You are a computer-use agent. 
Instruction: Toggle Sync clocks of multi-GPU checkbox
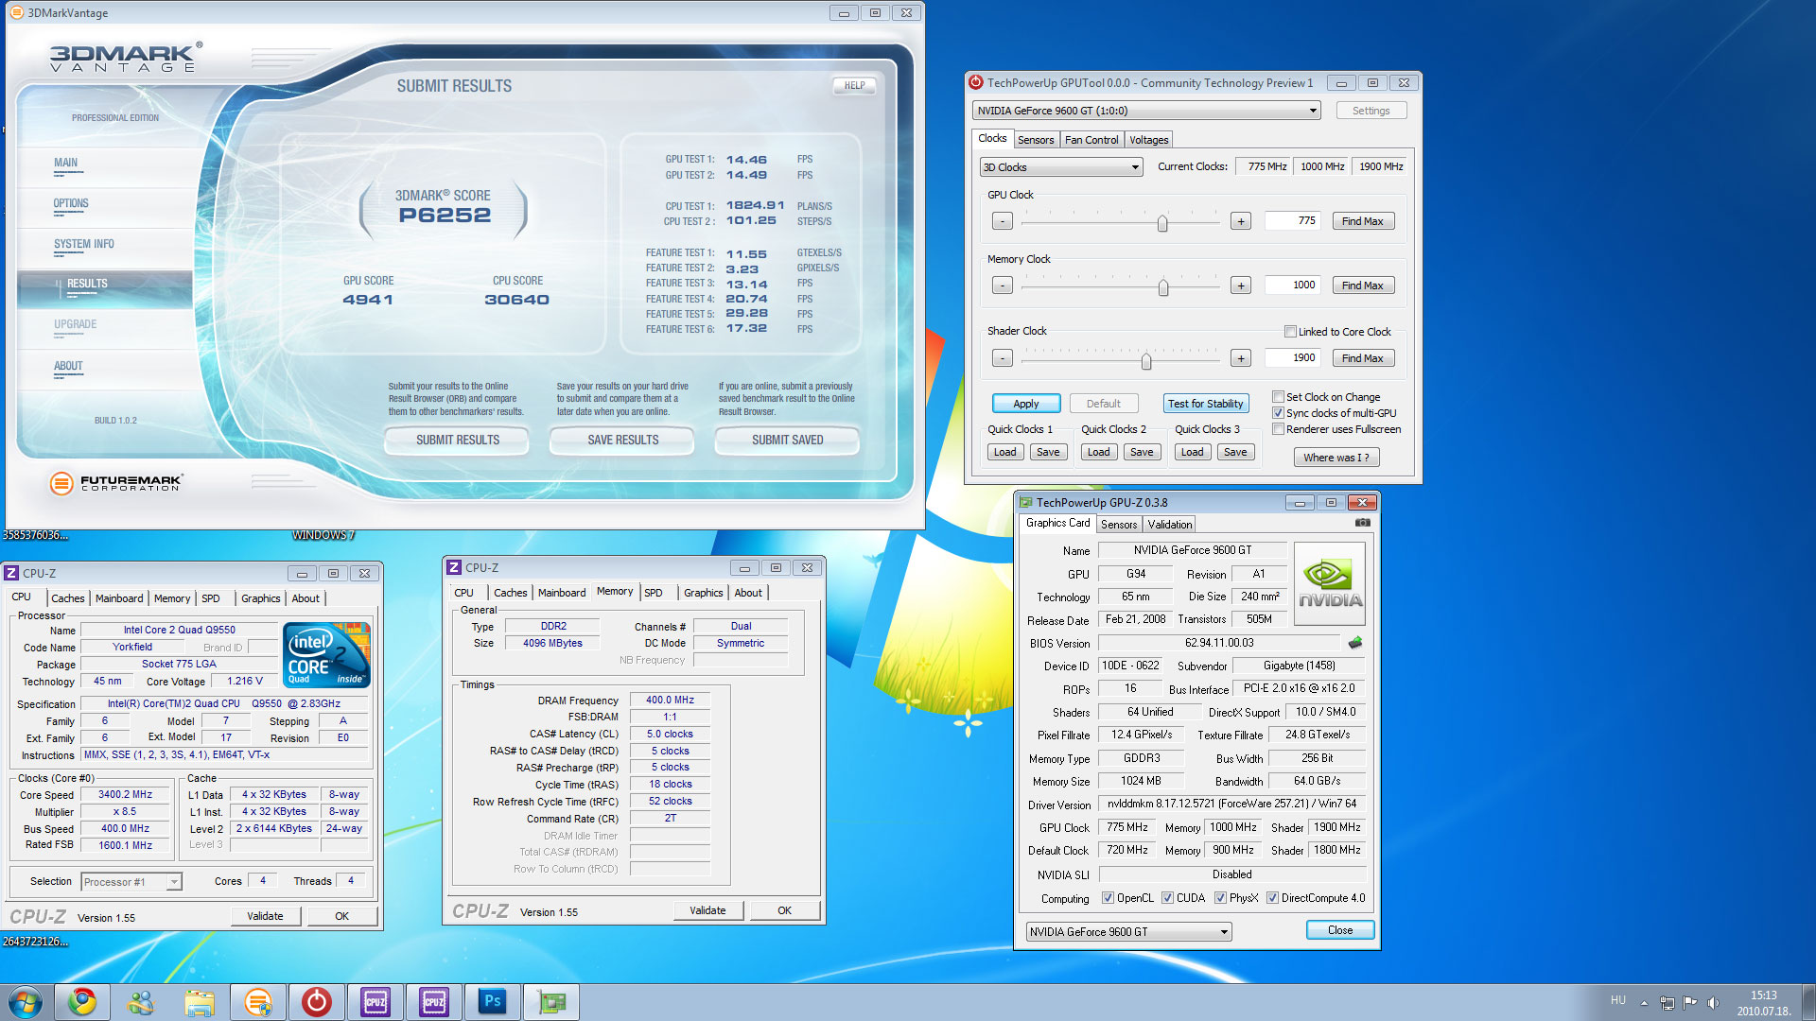[1278, 413]
